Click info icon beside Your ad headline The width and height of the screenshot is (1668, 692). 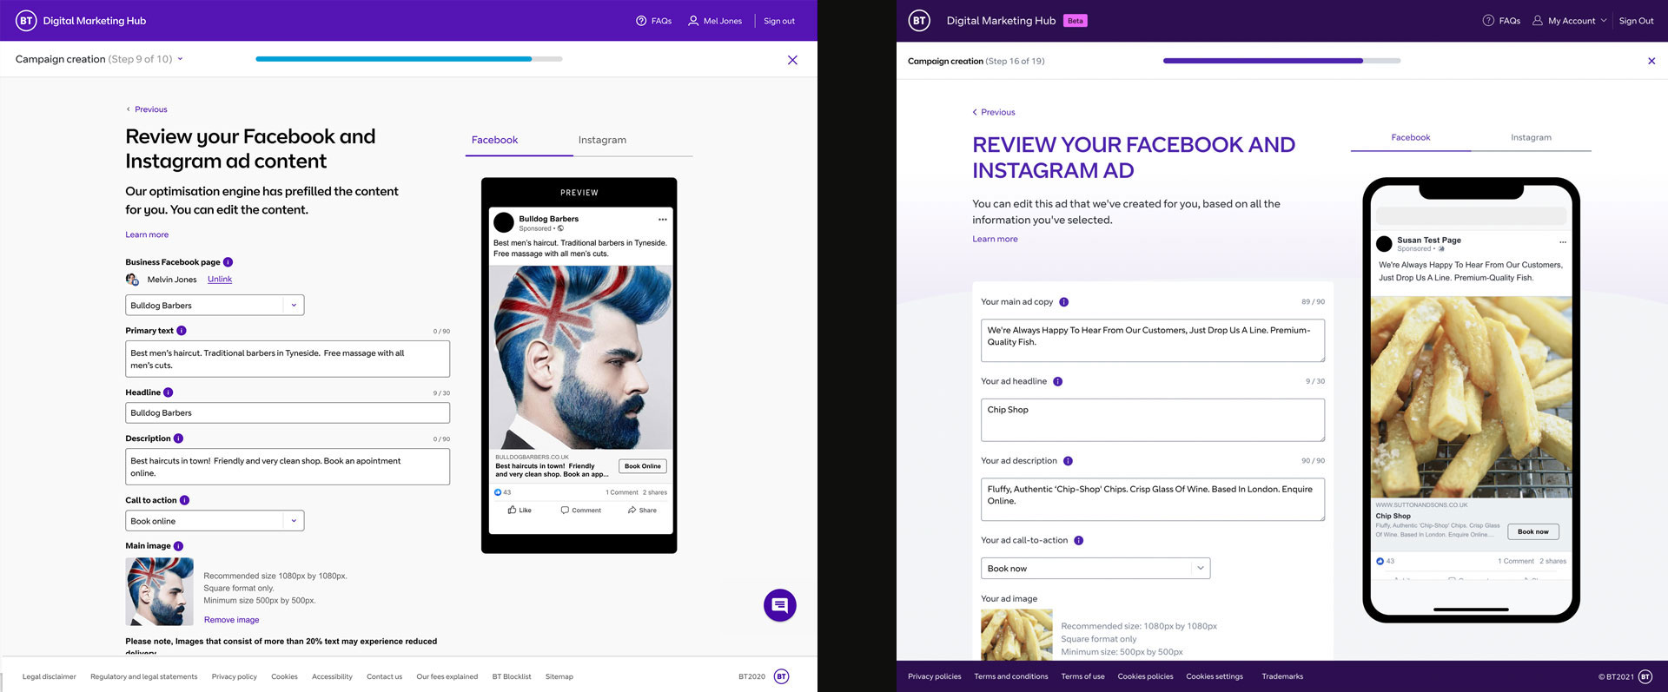pyautogui.click(x=1057, y=381)
